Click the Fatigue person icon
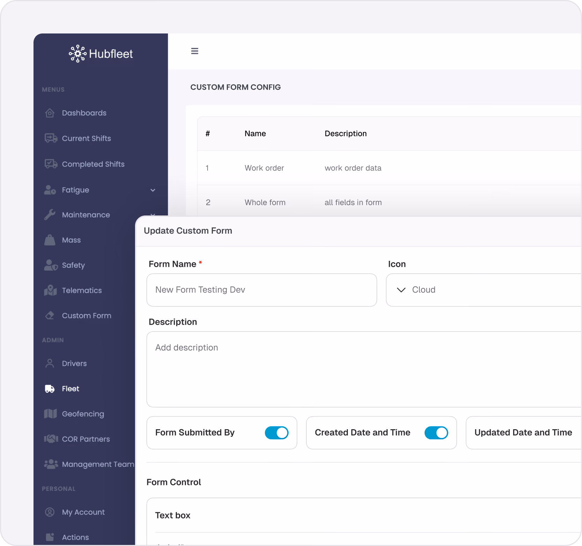Viewport: 582px width, 546px height. coord(50,190)
